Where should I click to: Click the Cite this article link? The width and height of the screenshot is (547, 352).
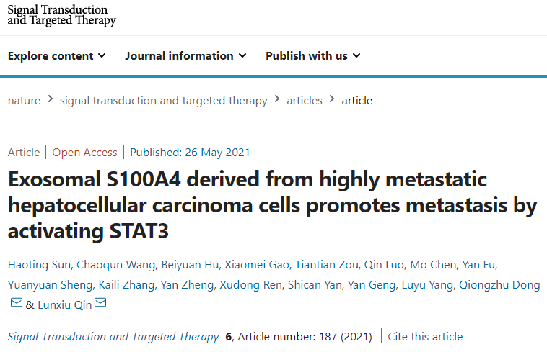click(x=425, y=337)
